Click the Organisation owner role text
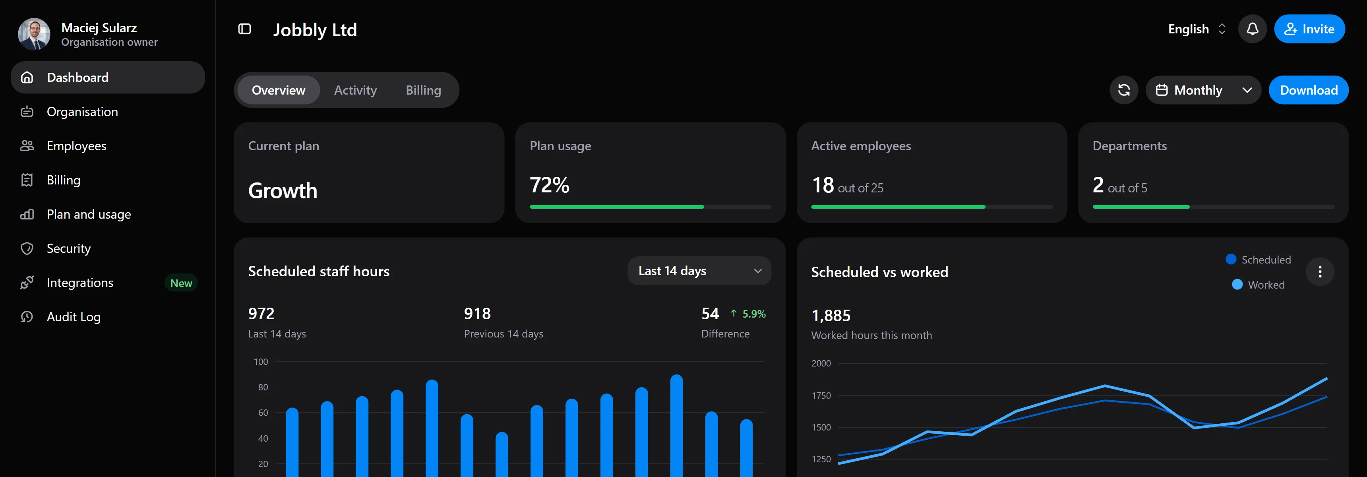The image size is (1367, 477). tap(109, 42)
